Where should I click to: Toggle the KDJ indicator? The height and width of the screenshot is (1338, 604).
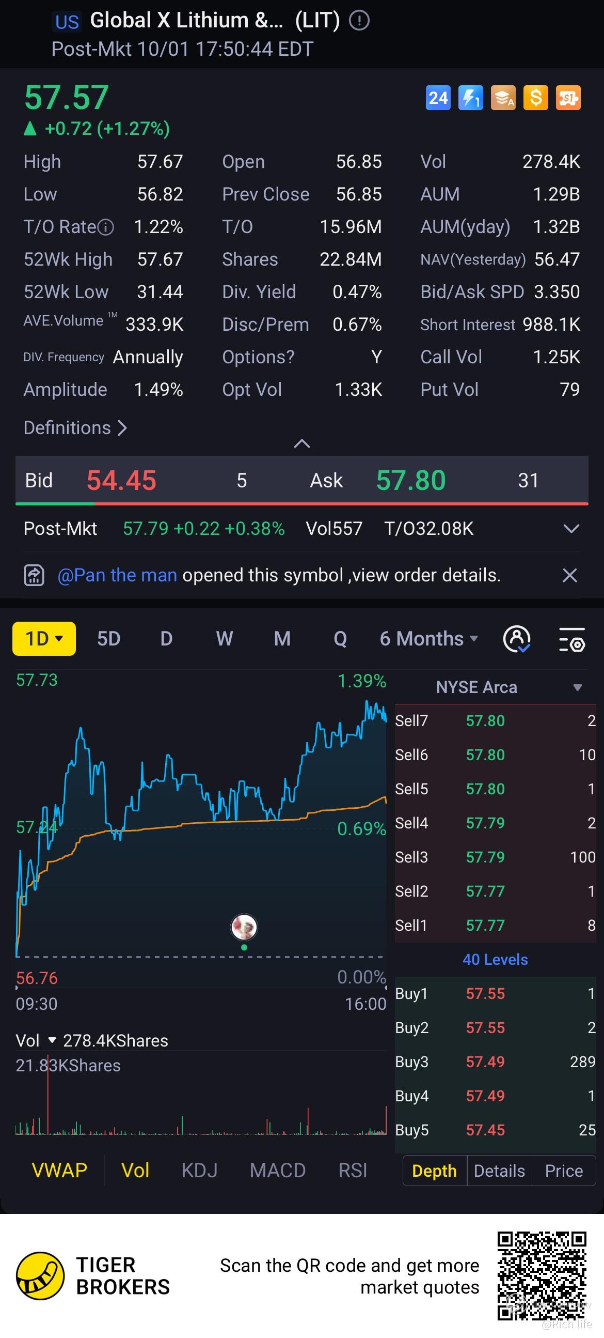point(199,1171)
